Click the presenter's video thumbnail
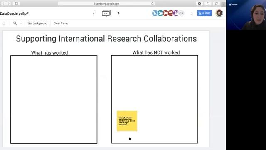Screen dimensions: 266x150 coord(246,15)
